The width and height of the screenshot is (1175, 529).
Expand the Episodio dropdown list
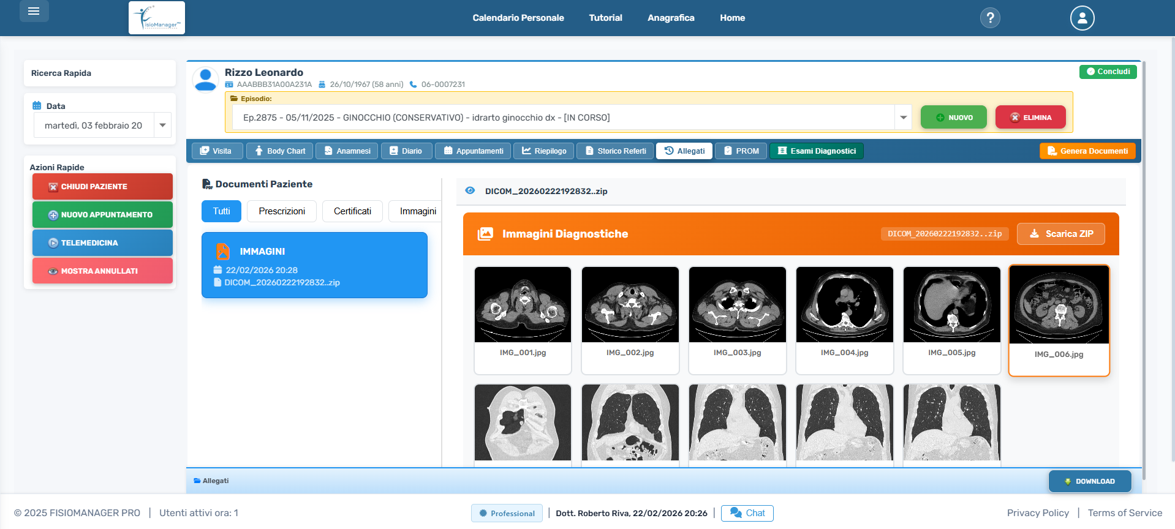click(903, 118)
